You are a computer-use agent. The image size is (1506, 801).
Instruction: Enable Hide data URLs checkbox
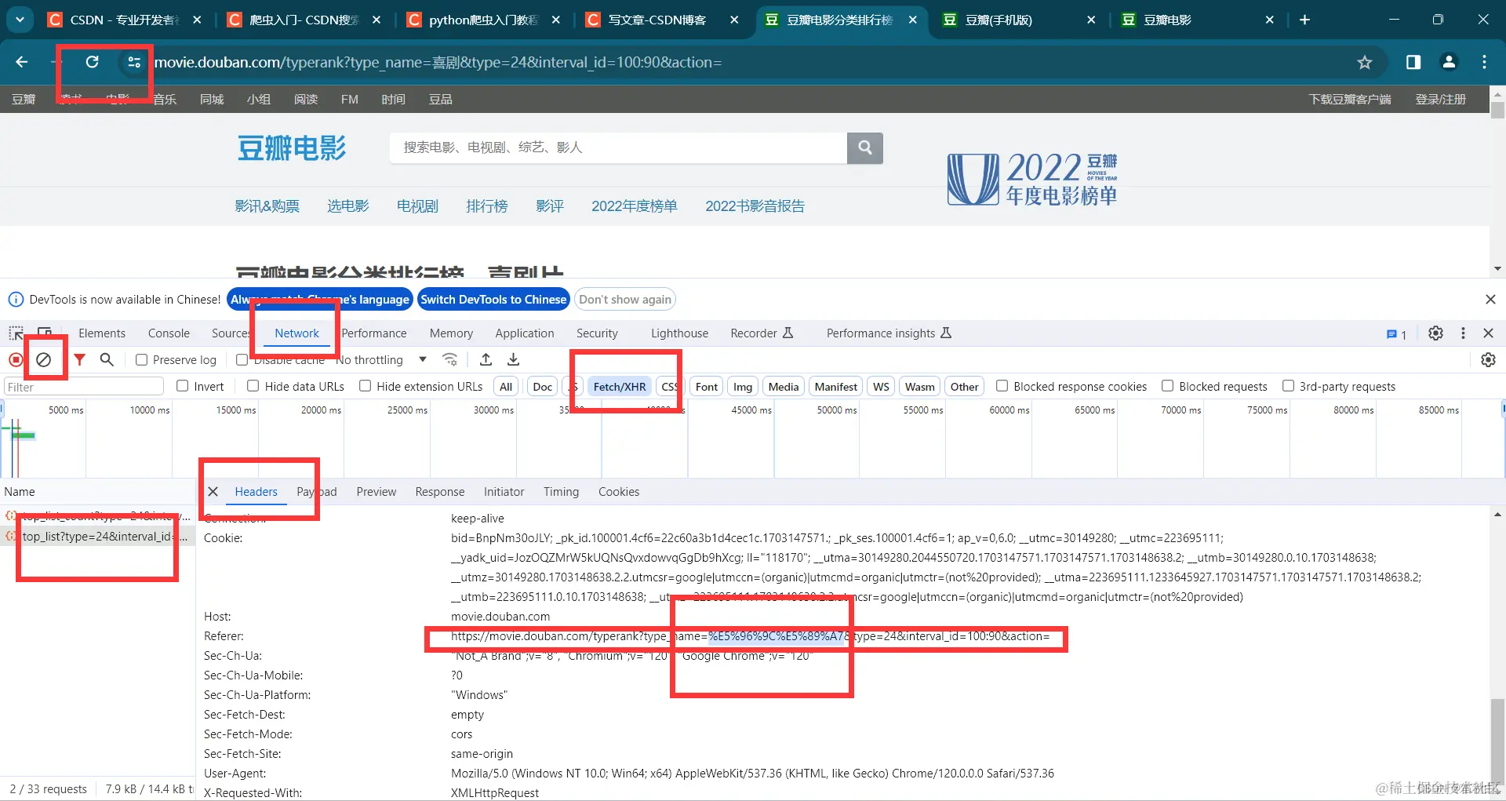click(x=253, y=386)
